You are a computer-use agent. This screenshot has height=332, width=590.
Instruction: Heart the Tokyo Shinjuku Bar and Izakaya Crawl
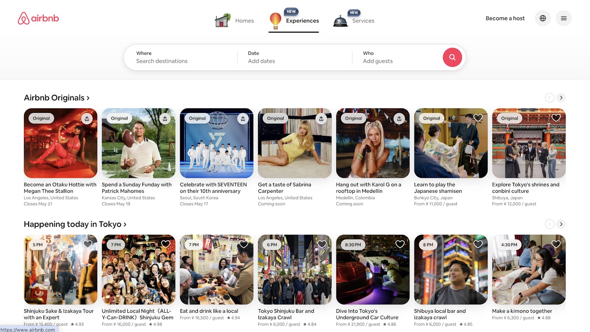[x=322, y=244]
